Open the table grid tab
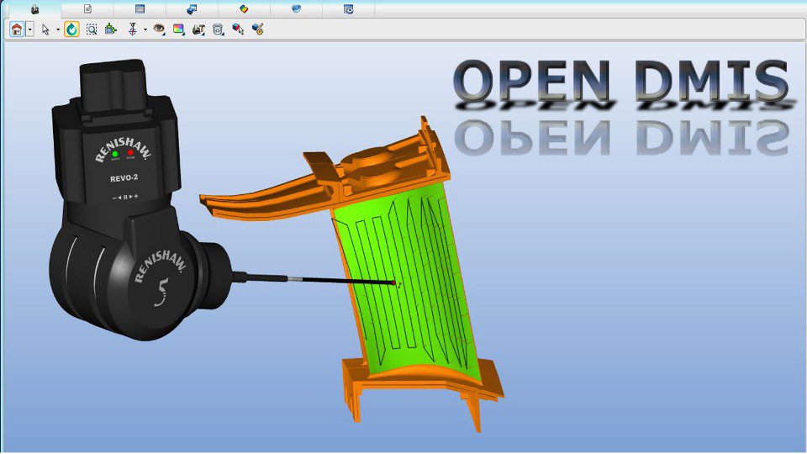807x454 pixels. point(140,9)
